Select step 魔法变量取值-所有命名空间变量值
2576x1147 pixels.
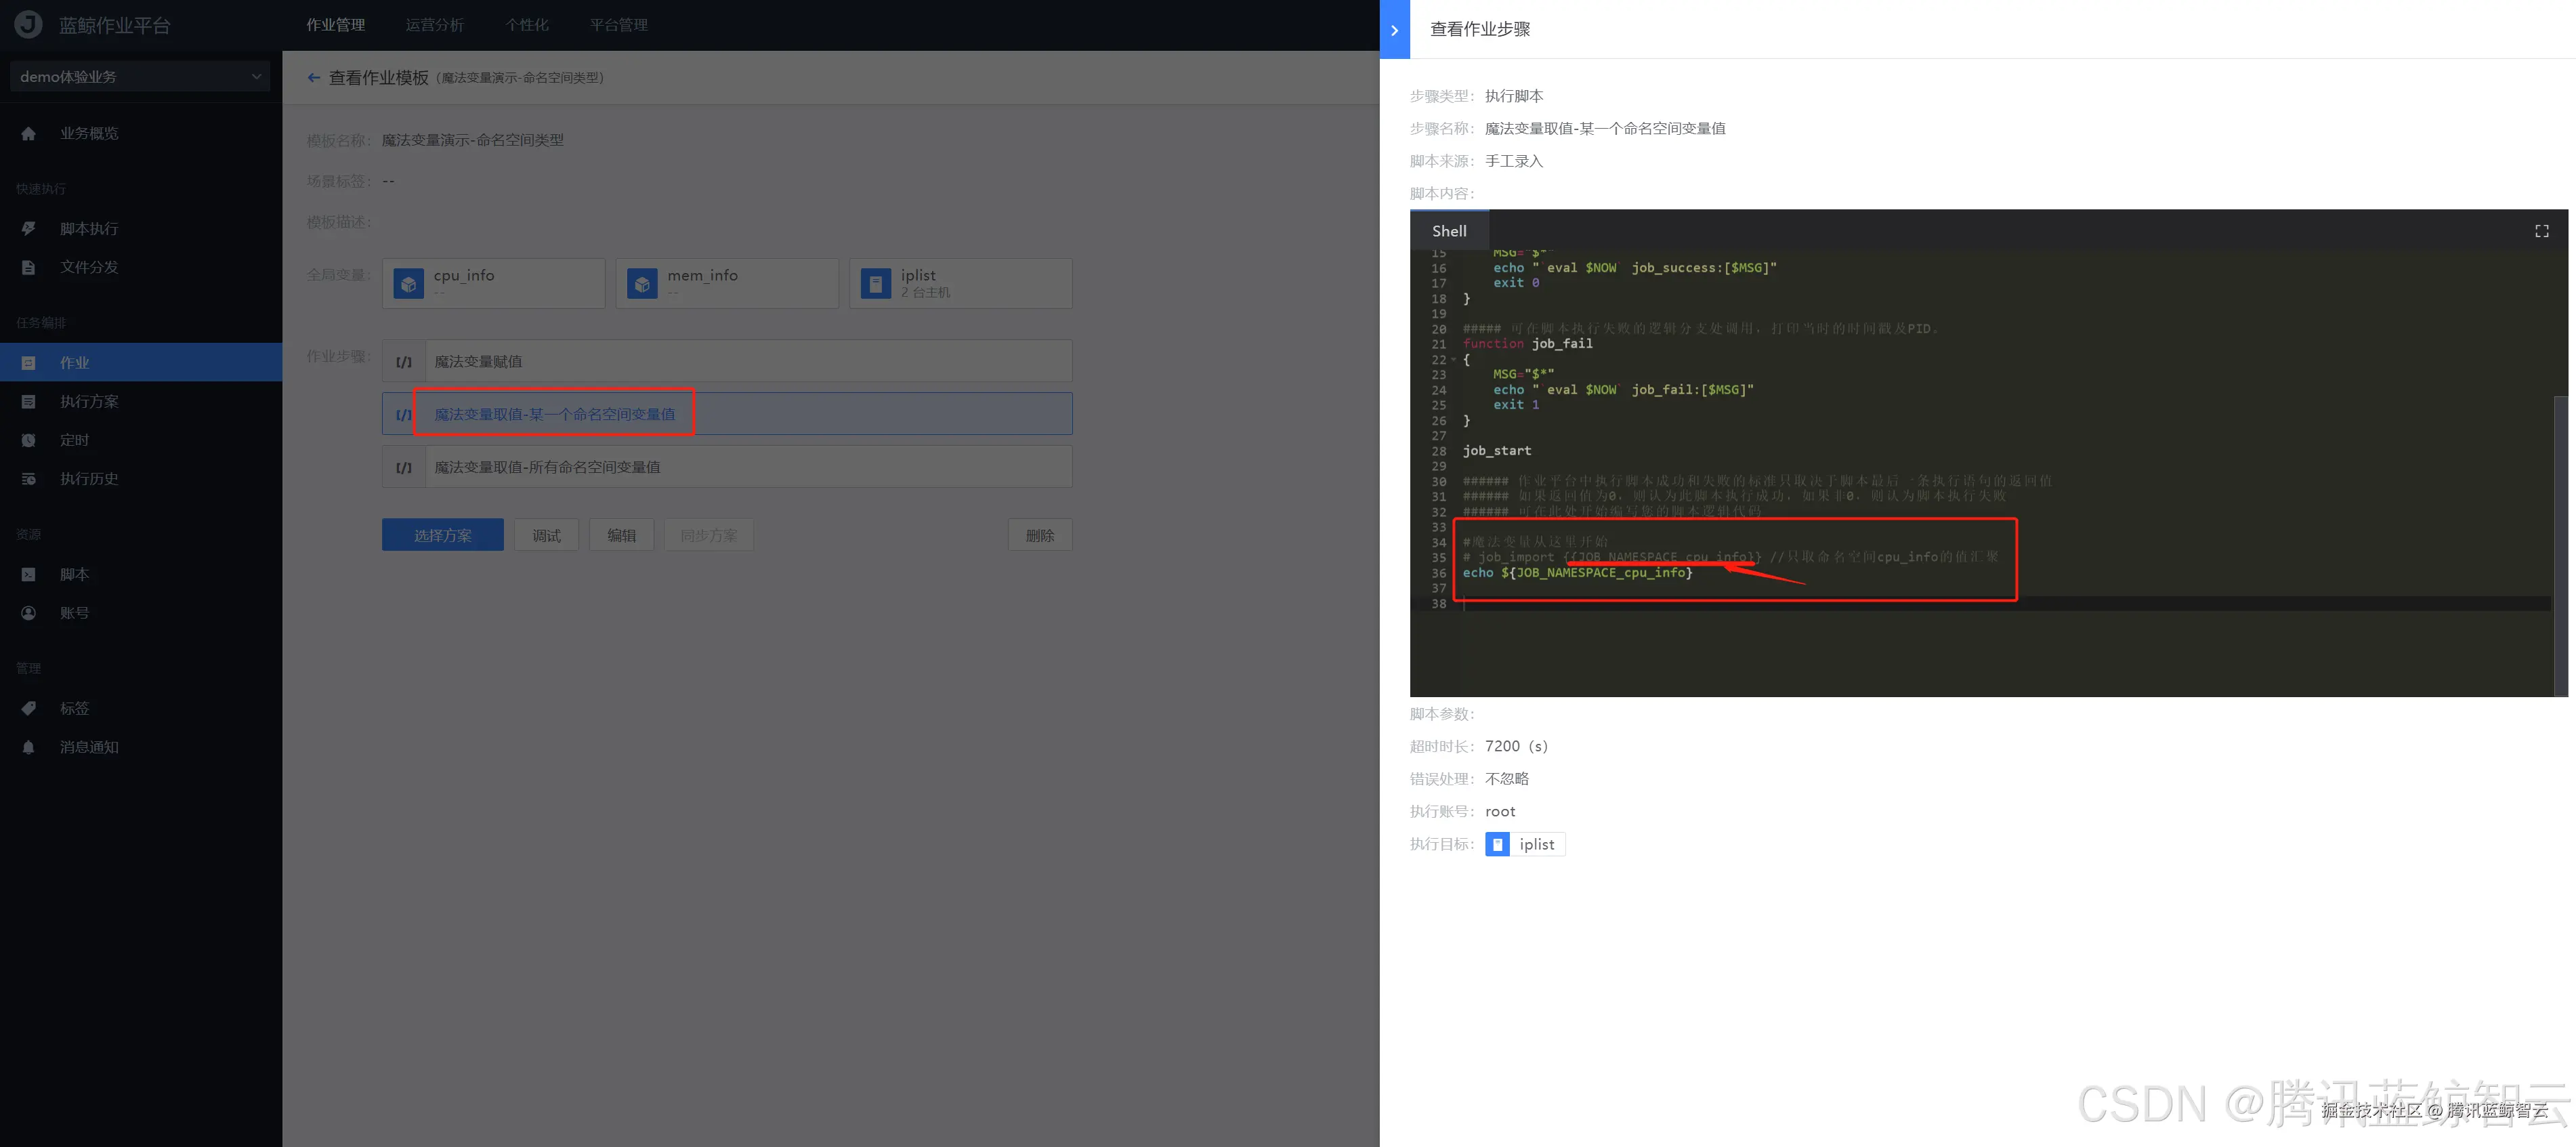547,467
